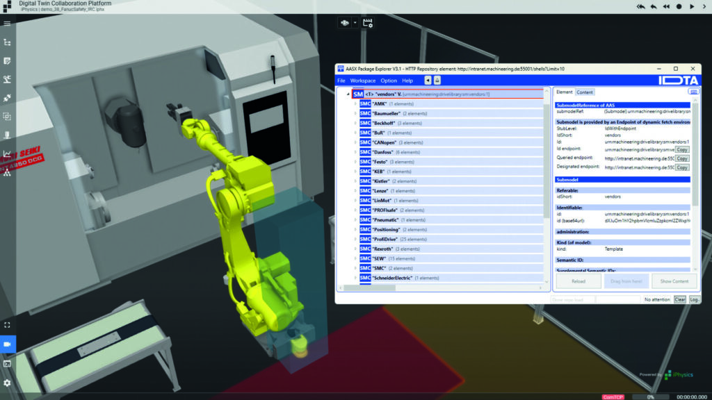Open the view mode dropdown arrow

[x=355, y=23]
